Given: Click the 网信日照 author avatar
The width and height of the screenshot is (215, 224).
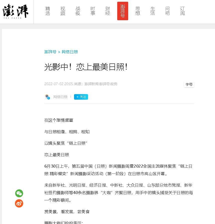Looking at the screenshot, I should click(x=47, y=97).
